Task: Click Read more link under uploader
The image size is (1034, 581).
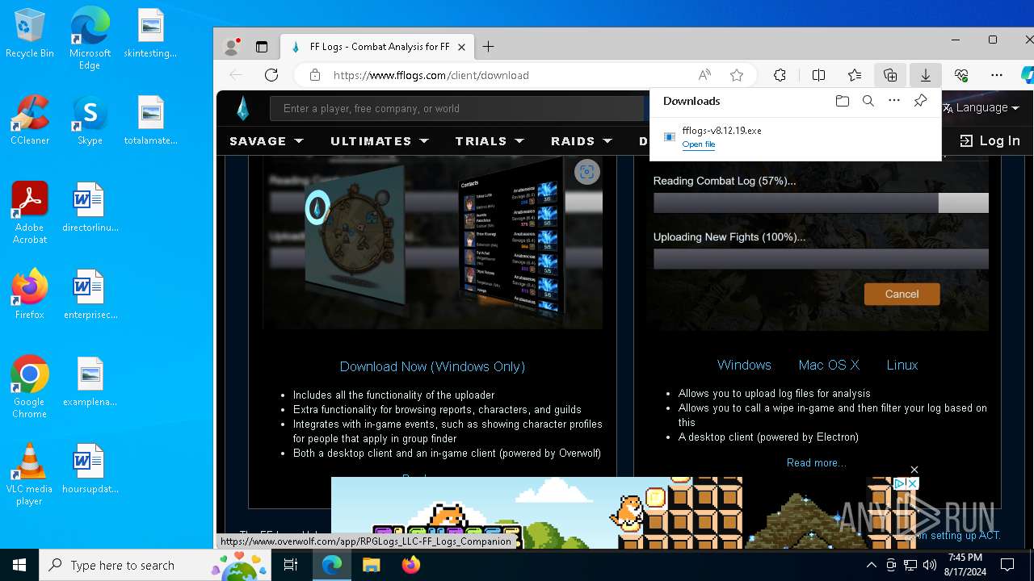Action: pos(817,462)
